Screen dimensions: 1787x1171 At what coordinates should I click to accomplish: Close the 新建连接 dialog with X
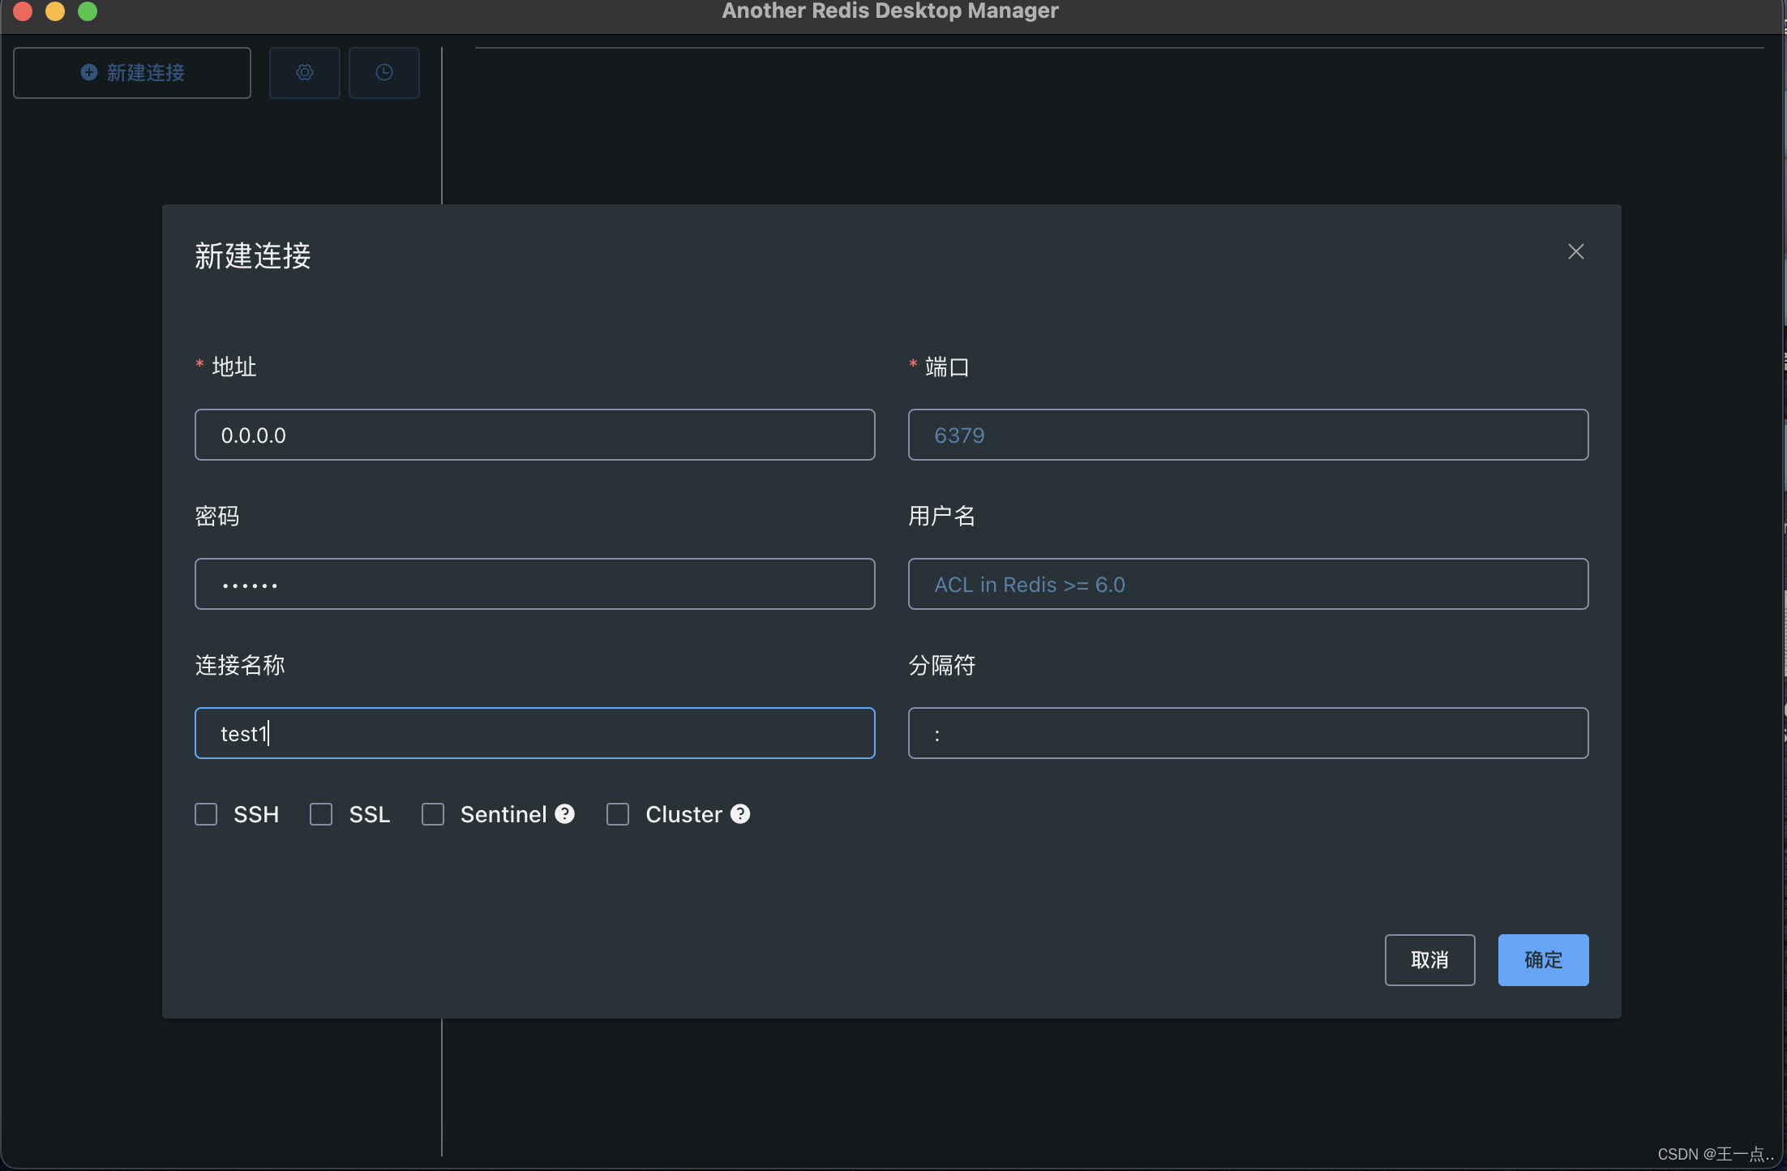[x=1575, y=252]
